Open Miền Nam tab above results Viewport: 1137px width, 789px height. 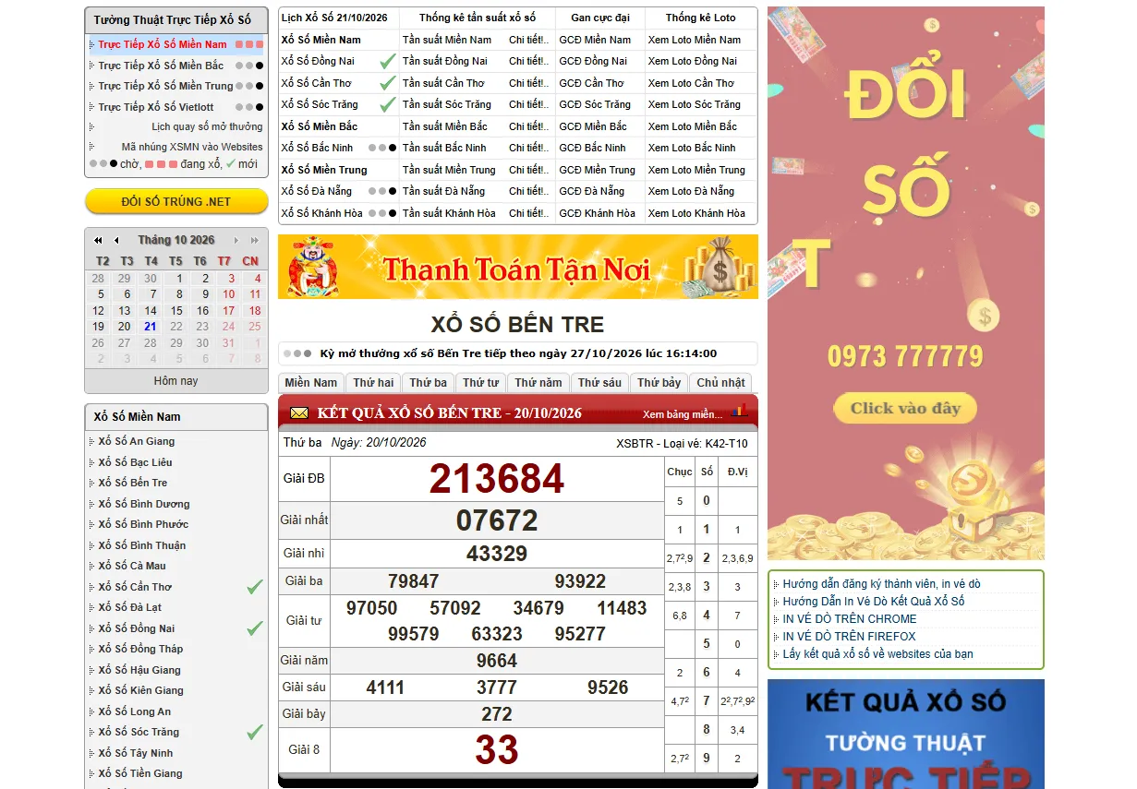pos(311,383)
